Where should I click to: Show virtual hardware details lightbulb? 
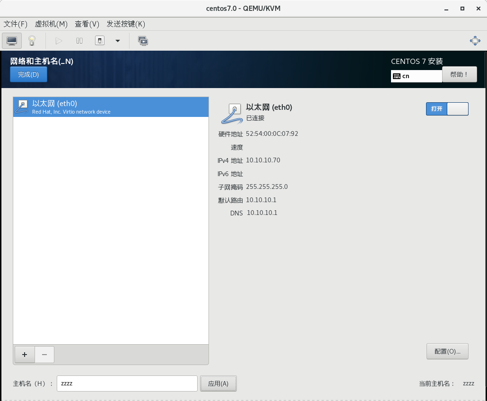pyautogui.click(x=32, y=41)
